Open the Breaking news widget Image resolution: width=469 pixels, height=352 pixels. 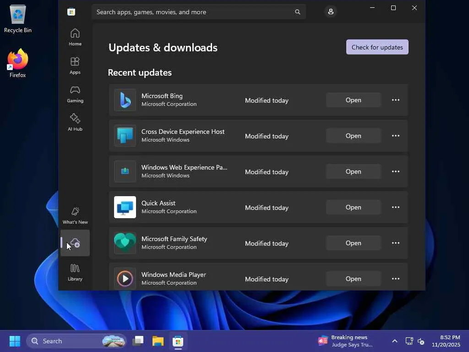click(x=345, y=341)
